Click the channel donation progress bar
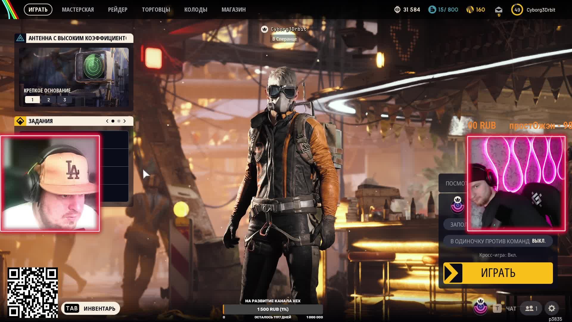572x322 pixels. (273, 309)
